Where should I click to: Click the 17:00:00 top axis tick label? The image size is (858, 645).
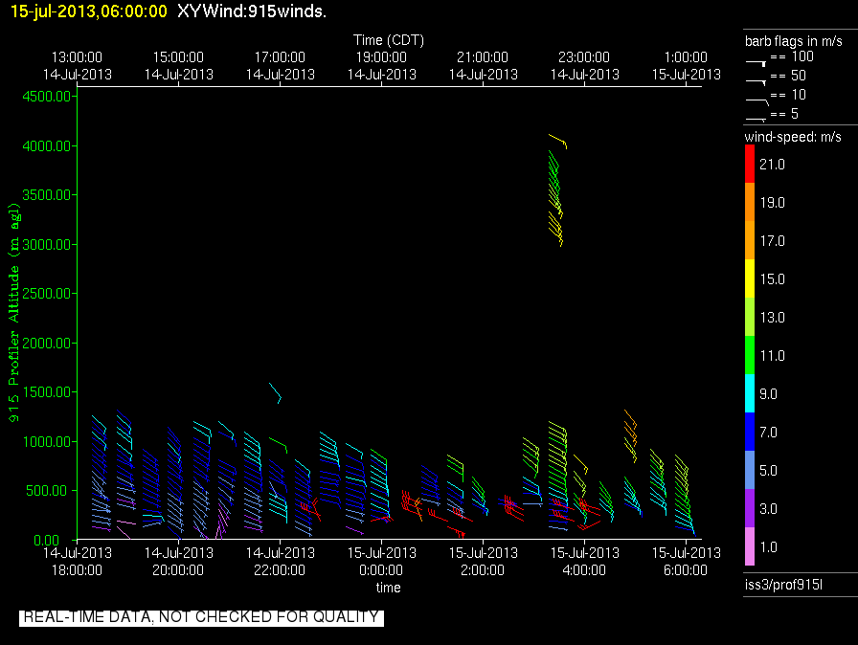tap(280, 57)
